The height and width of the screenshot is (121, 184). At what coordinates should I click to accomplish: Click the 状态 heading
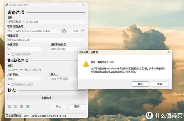[x=12, y=90]
